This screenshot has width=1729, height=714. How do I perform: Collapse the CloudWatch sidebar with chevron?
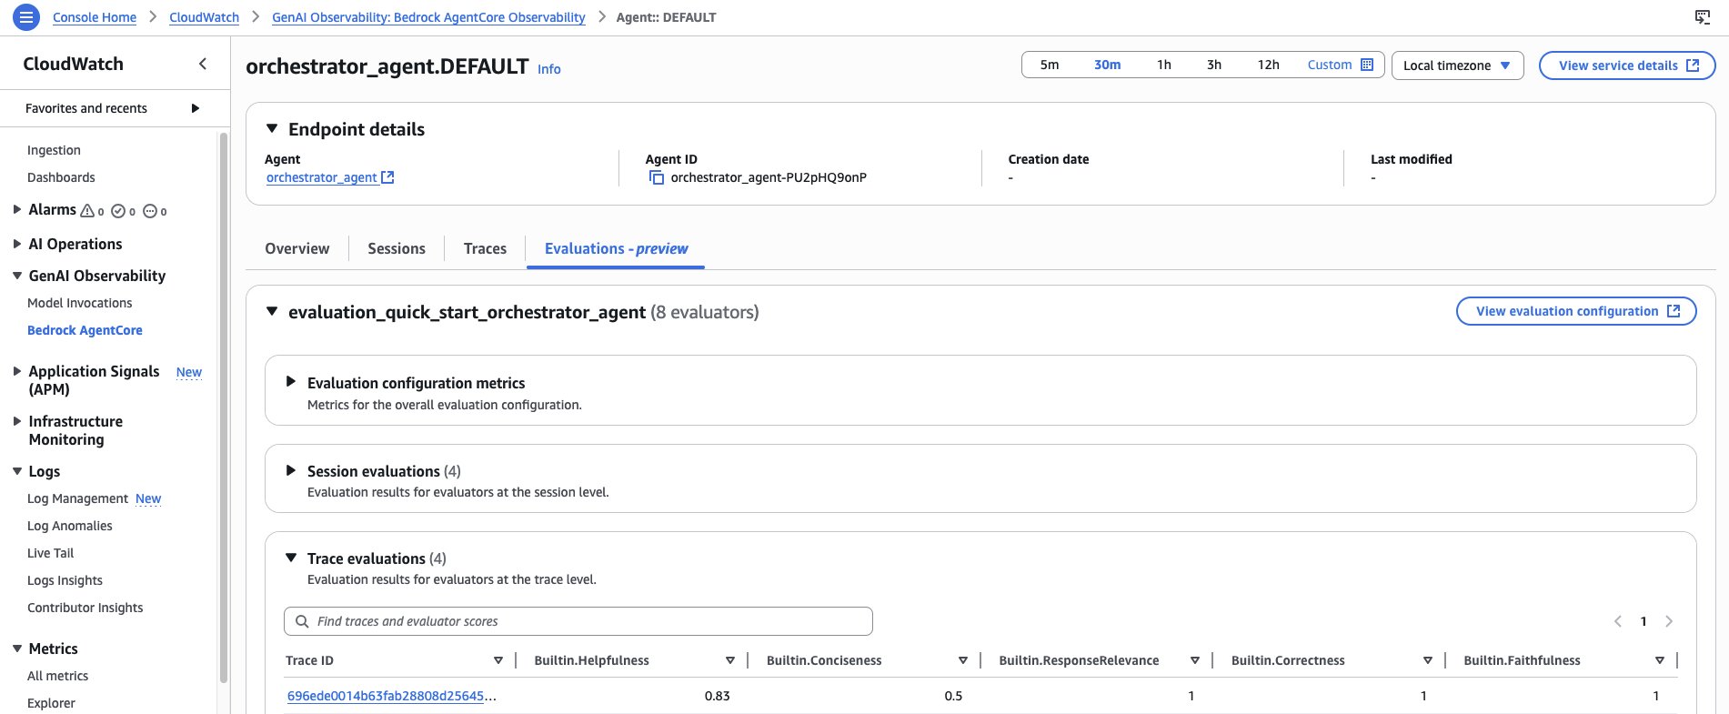click(203, 64)
